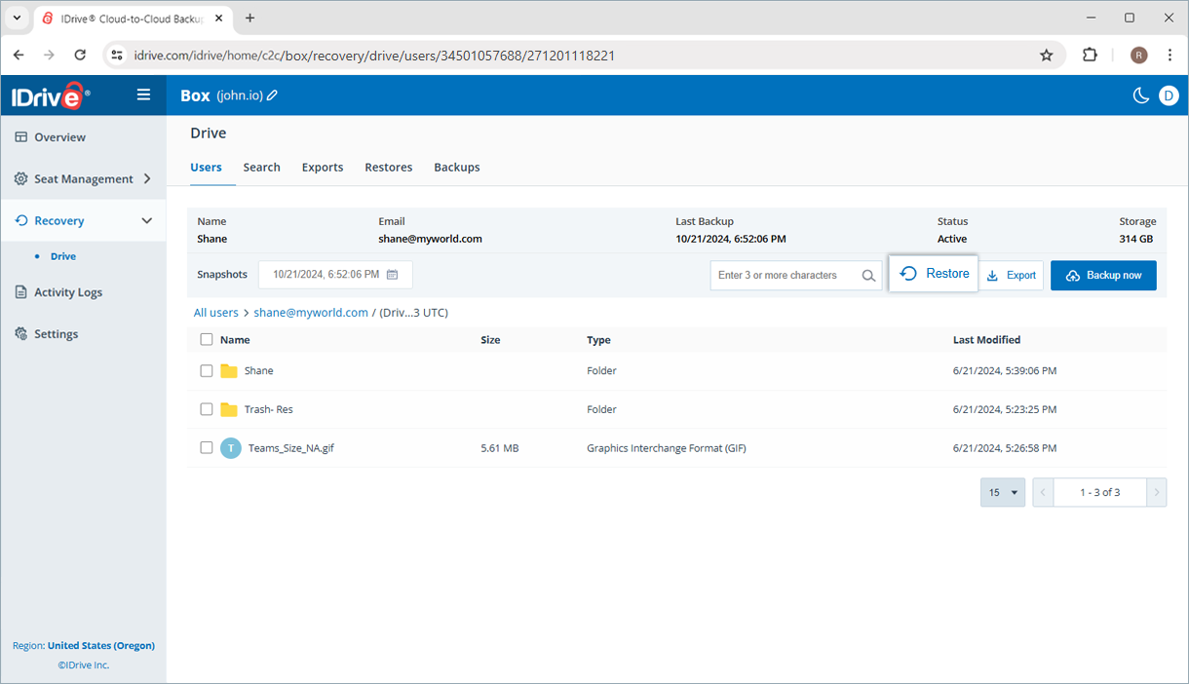Viewport: 1189px width, 684px height.
Task: Click the next page pagination arrow
Action: pos(1157,492)
